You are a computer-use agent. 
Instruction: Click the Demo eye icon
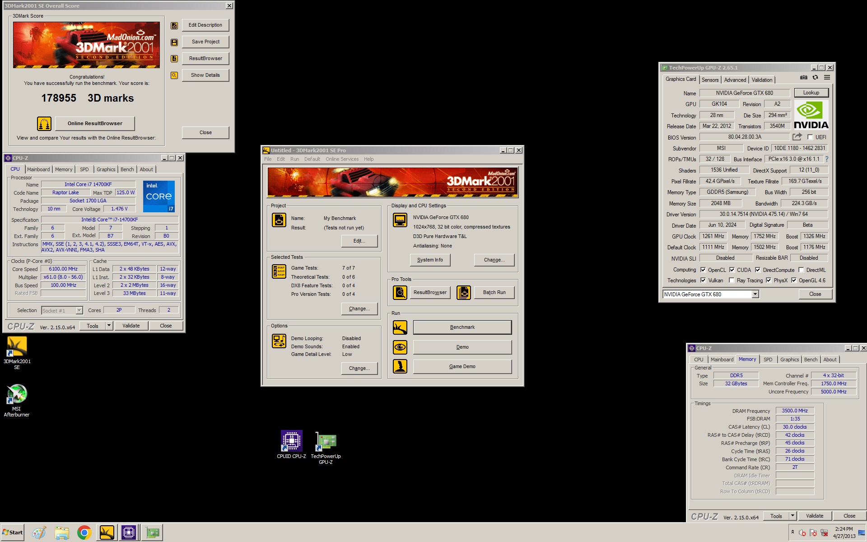tap(400, 347)
